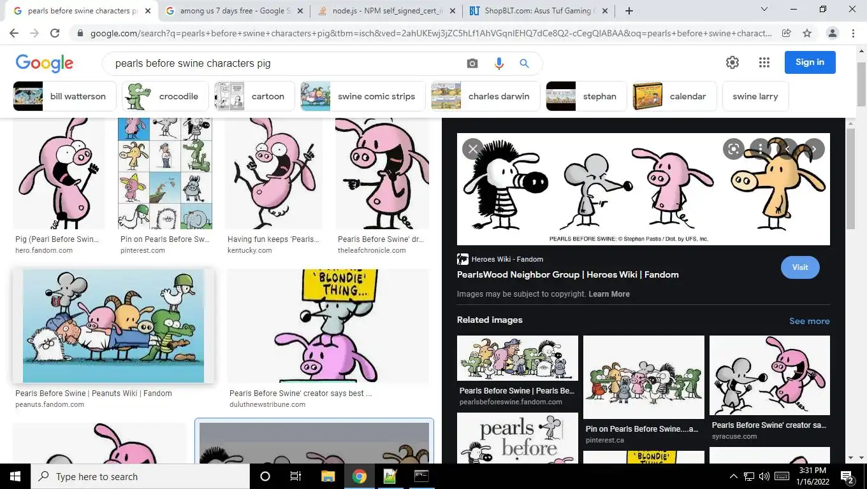Screen dimensions: 867x489
Task: Open the share page icon in address bar
Action: pyautogui.click(x=787, y=33)
